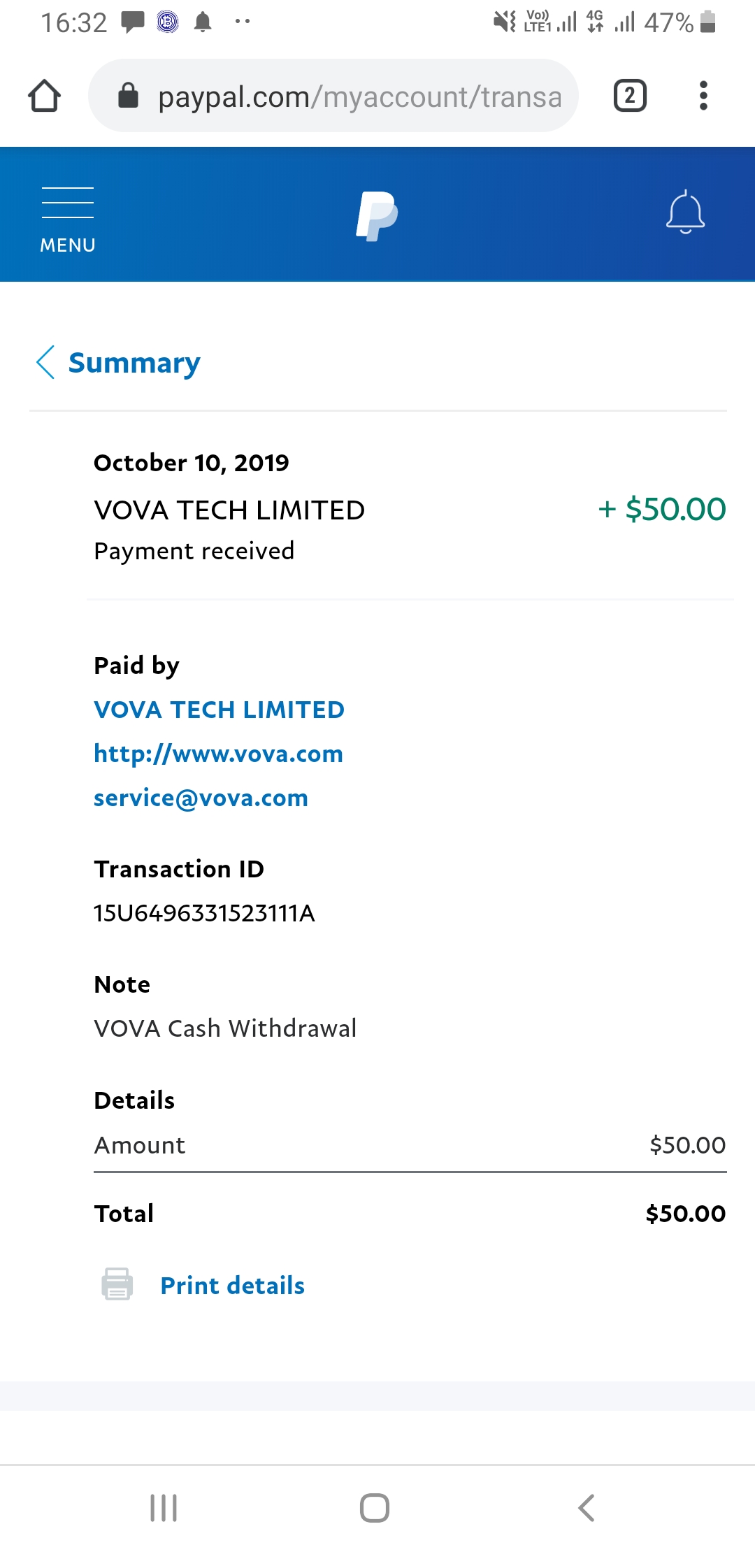Tap the Android recent apps button
The image size is (755, 1552).
(x=164, y=1508)
